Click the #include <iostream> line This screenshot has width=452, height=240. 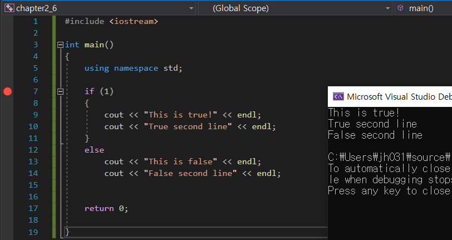pos(111,21)
